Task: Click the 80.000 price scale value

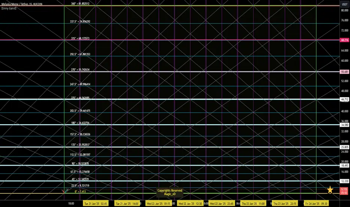Action: point(345,10)
